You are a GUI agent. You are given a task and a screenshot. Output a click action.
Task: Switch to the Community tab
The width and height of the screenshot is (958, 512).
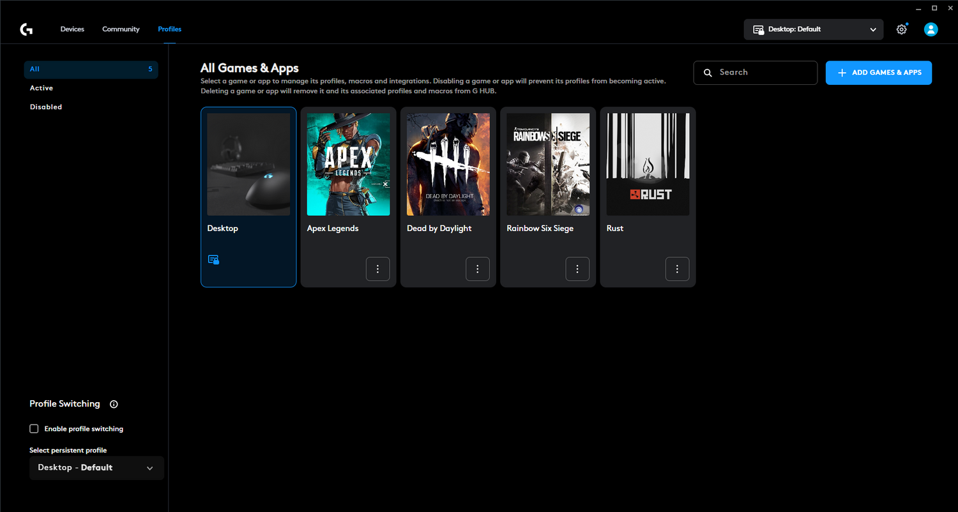tap(121, 29)
